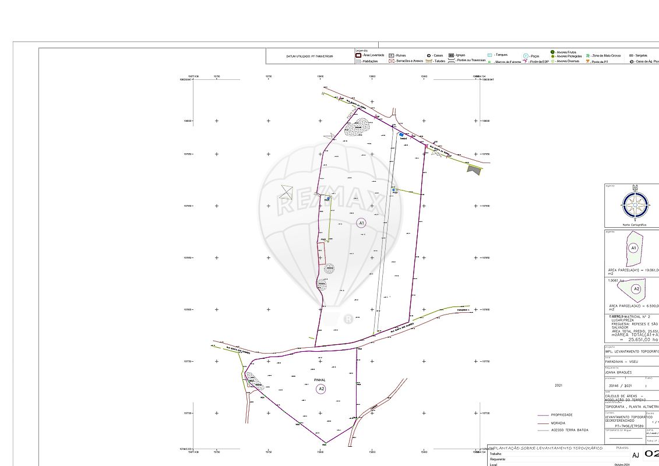The image size is (659, 466).
Task: Select the Igrejas legend symbol
Action: [x=452, y=55]
